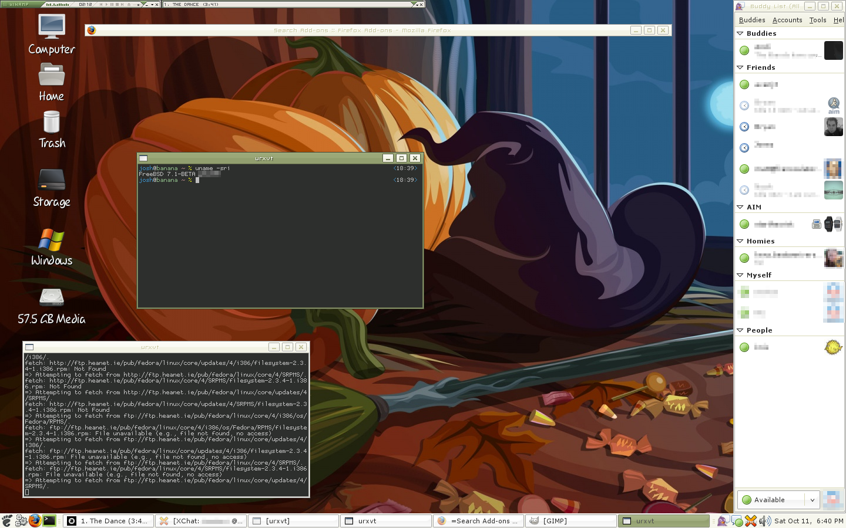The width and height of the screenshot is (846, 528).
Task: Click the XChat tray icon
Action: coord(751,521)
